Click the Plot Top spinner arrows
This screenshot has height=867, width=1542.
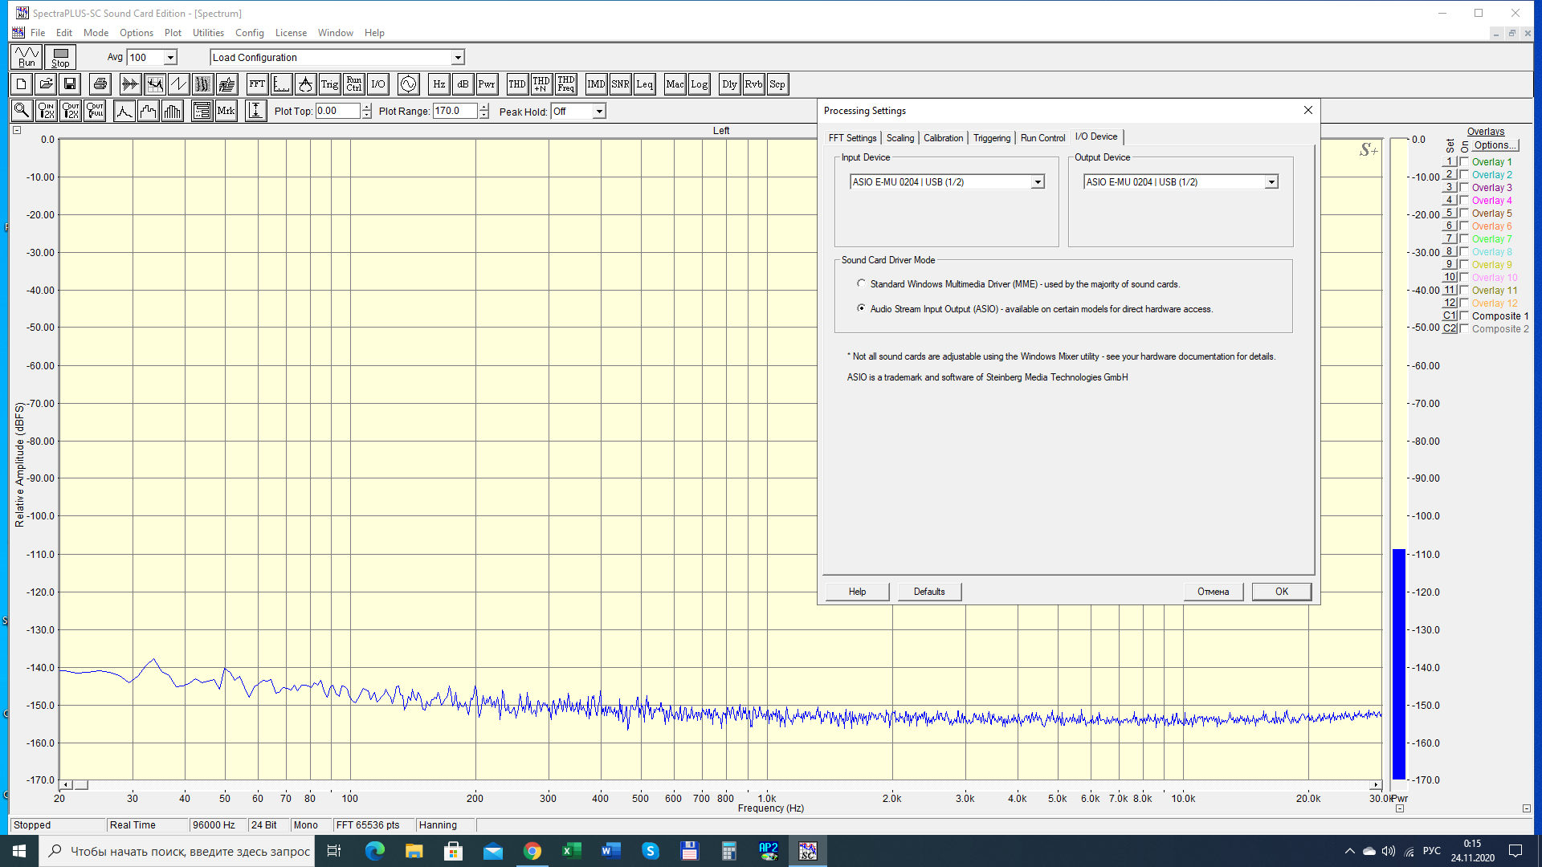pyautogui.click(x=367, y=112)
